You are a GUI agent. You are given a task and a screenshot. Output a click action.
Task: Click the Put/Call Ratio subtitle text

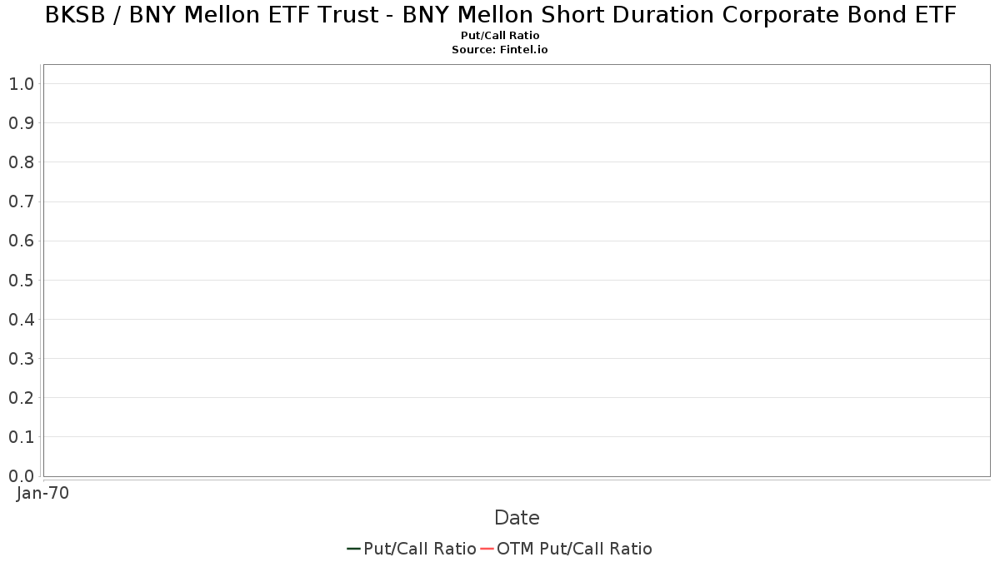click(x=500, y=36)
